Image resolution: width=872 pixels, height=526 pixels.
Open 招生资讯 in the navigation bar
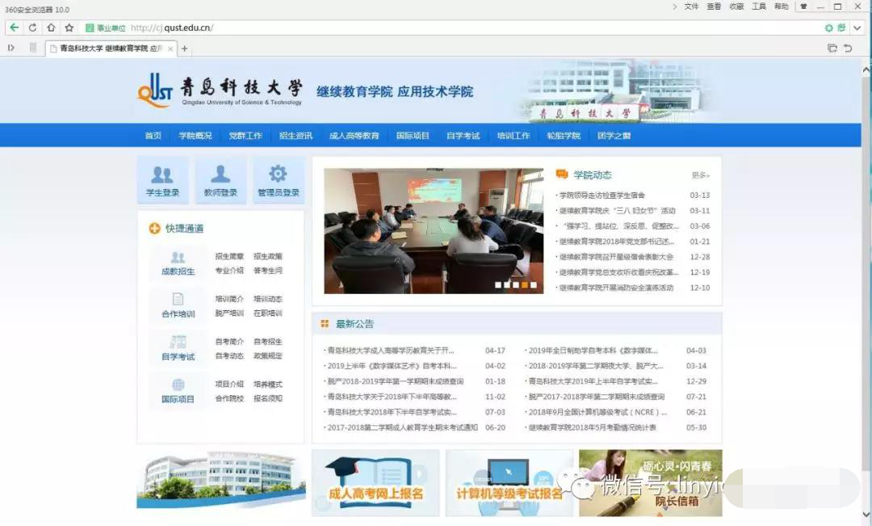tap(296, 136)
